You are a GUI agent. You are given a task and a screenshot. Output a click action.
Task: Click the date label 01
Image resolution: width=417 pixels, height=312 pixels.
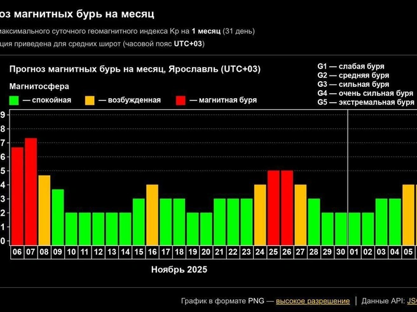pos(354,252)
